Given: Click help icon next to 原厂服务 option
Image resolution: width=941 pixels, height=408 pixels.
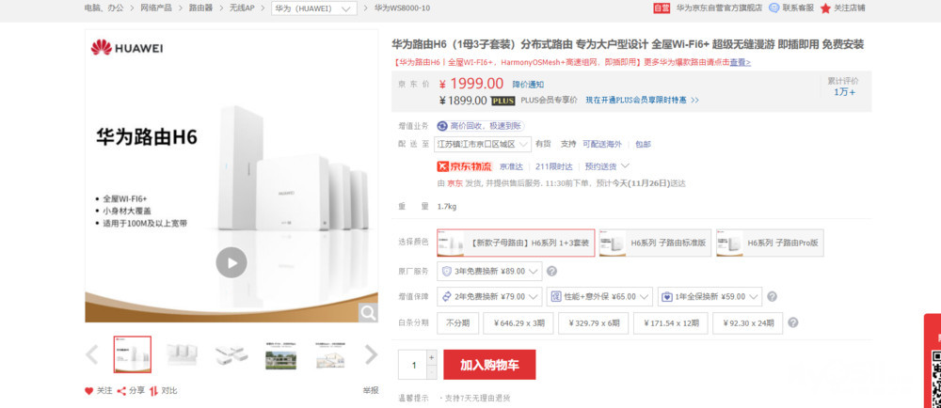Looking at the screenshot, I should [551, 272].
